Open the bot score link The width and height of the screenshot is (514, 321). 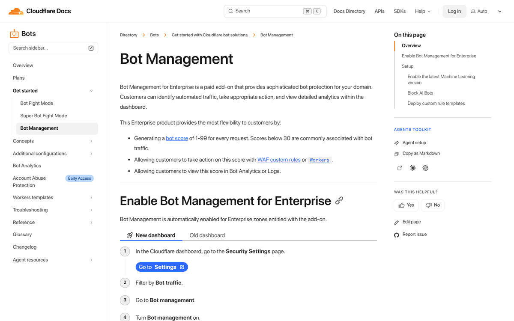[176, 138]
